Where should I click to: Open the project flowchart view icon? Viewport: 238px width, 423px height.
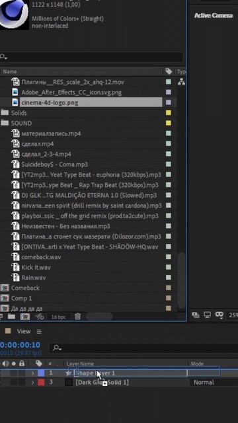(181, 82)
